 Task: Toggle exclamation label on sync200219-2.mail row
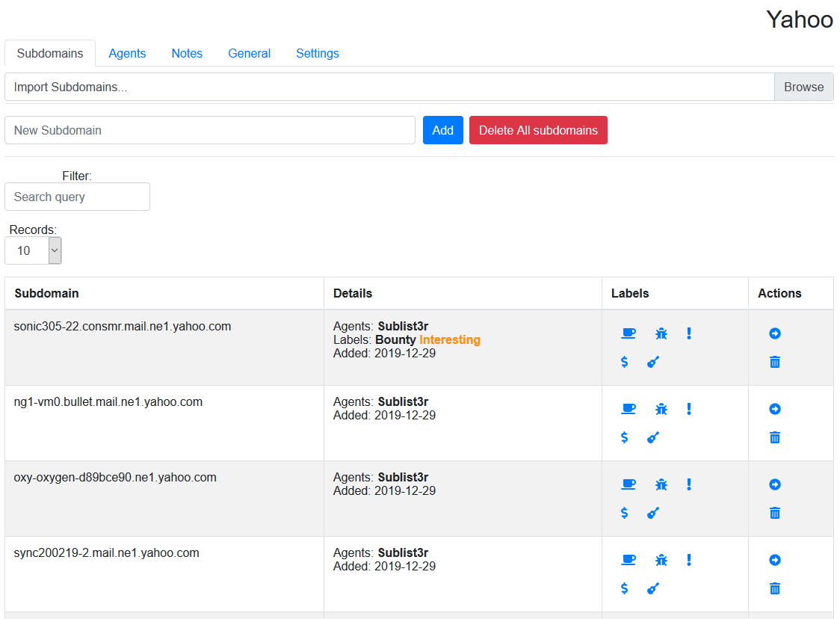pyautogui.click(x=689, y=560)
